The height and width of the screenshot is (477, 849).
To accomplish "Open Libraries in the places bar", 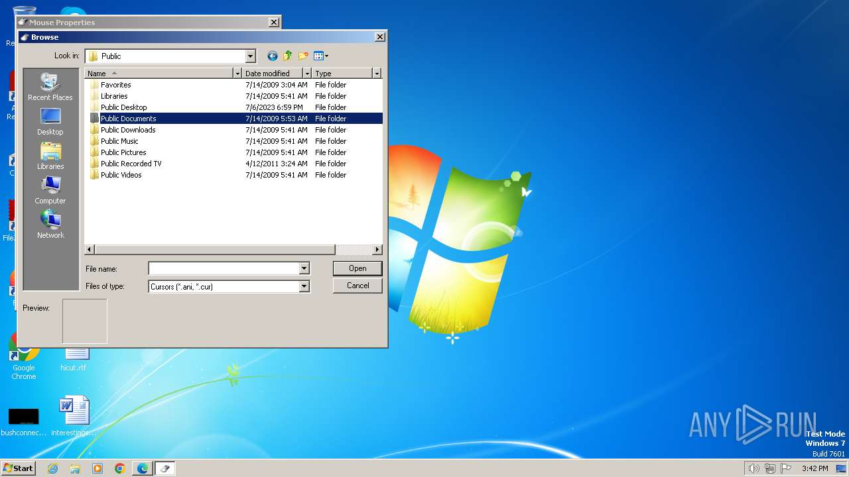I will pyautogui.click(x=50, y=156).
